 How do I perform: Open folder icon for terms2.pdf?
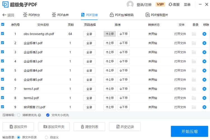point(194,98)
